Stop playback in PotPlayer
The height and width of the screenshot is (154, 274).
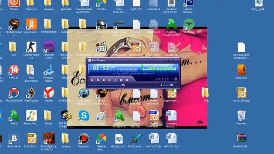104,80
